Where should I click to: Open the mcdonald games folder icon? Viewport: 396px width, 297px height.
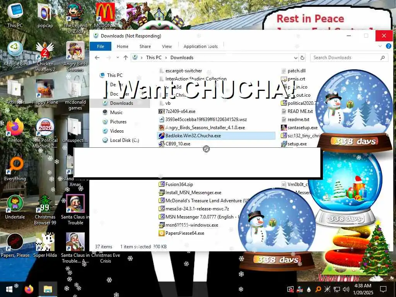coord(75,95)
